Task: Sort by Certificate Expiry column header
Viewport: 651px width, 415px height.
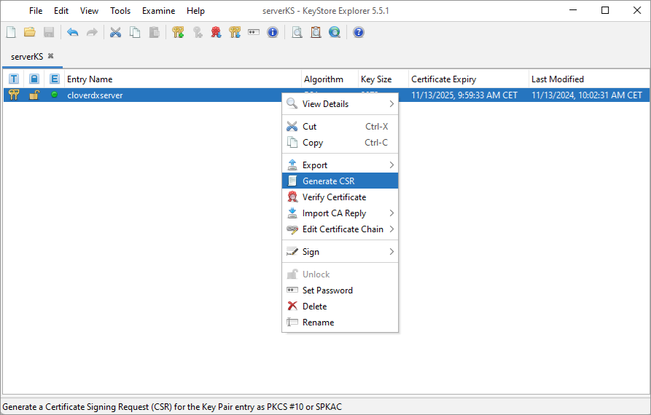Action: point(467,79)
